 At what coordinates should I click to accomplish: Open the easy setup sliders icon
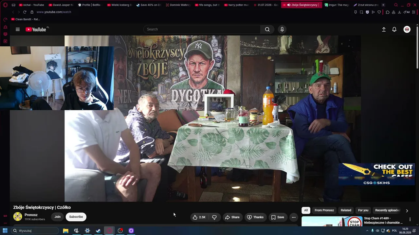(414, 12)
